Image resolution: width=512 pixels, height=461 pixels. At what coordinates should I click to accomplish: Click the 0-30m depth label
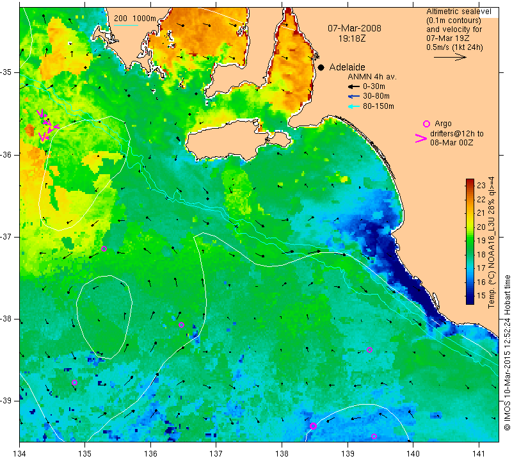(374, 86)
